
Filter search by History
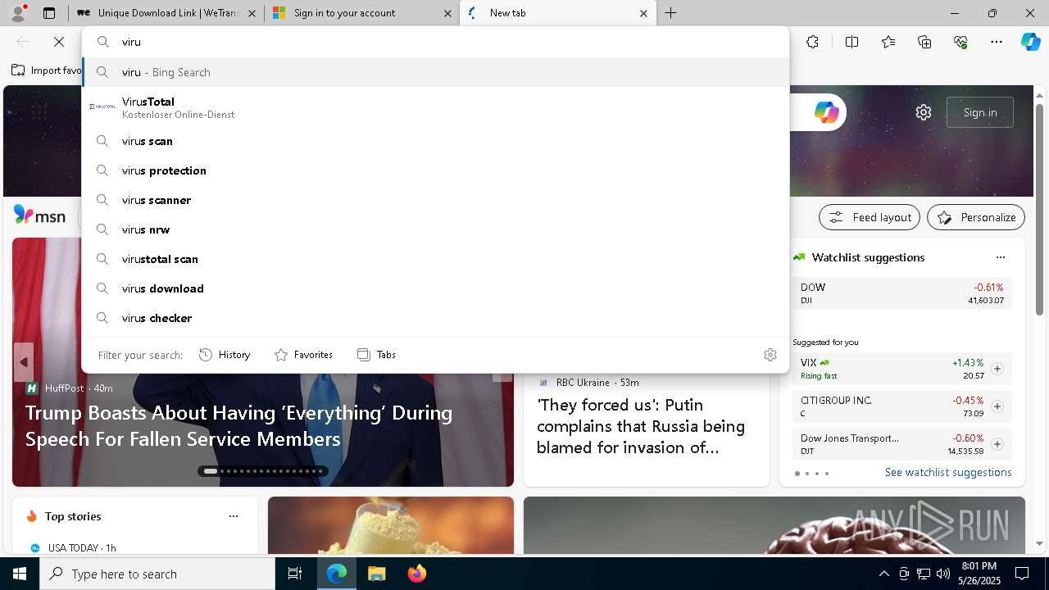225,355
